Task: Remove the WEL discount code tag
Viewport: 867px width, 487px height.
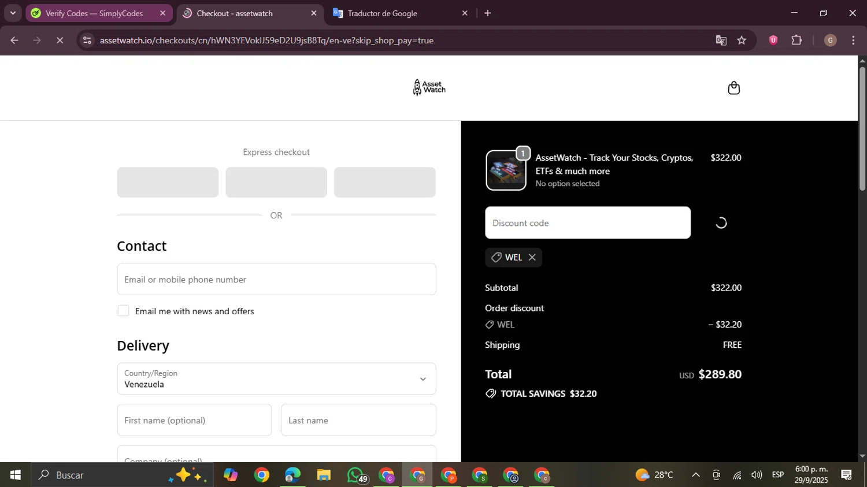Action: click(532, 258)
